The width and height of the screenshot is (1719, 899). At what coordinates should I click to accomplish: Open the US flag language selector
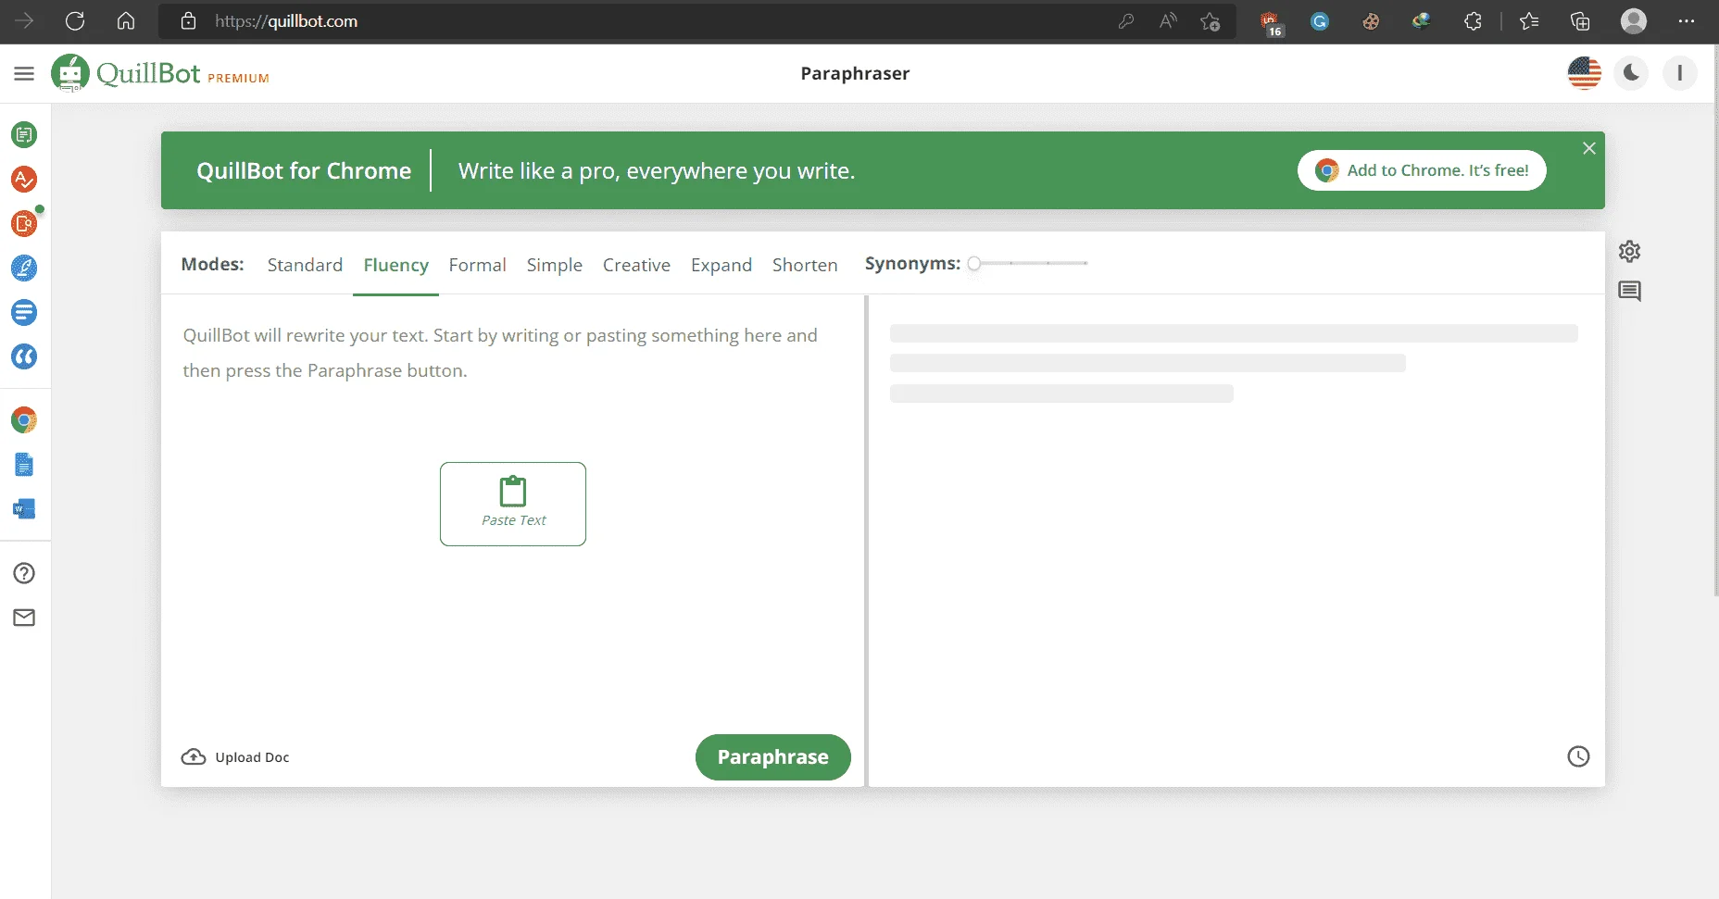tap(1585, 73)
